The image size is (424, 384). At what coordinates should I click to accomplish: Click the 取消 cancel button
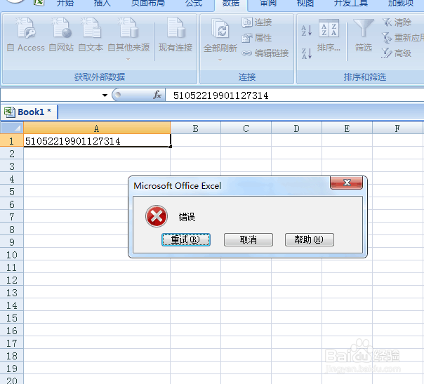click(x=249, y=239)
